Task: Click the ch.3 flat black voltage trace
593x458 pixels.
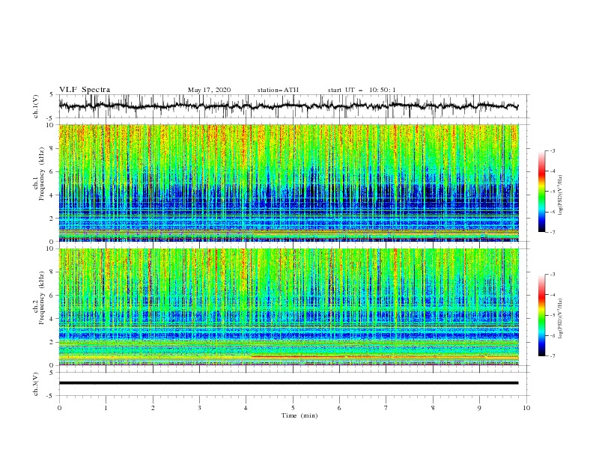Action: (288, 383)
